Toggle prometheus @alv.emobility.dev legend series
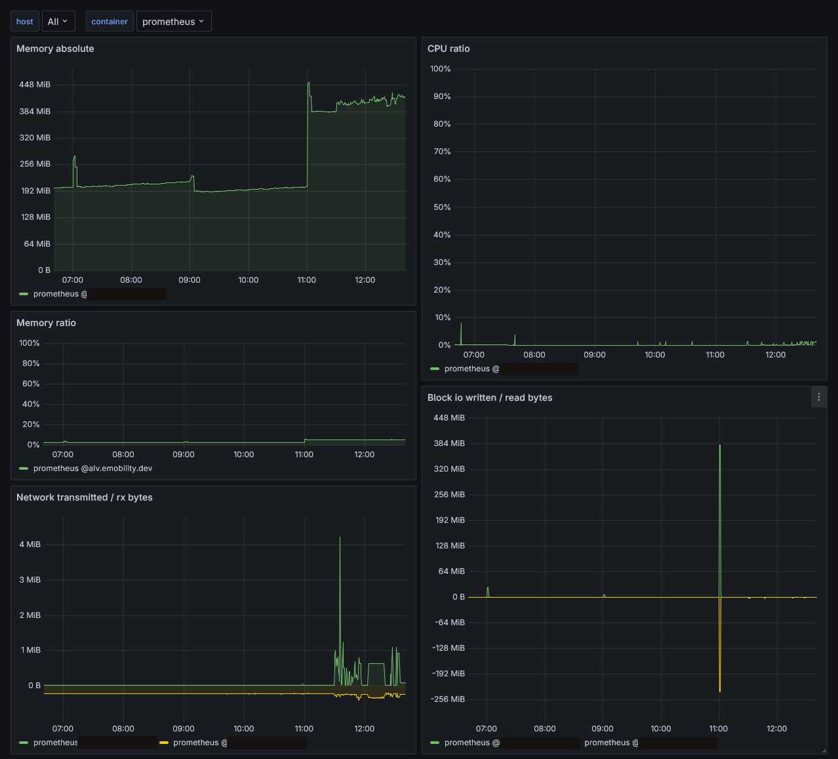The width and height of the screenshot is (838, 759). pos(92,468)
